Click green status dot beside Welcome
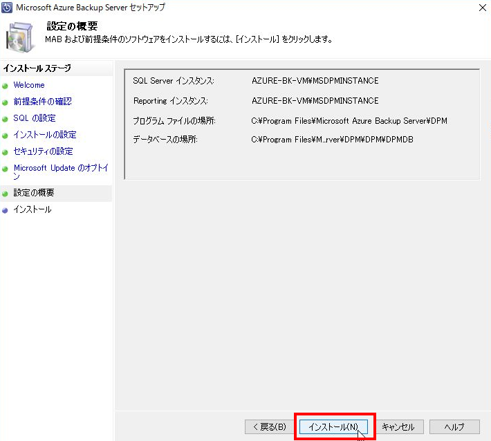Viewport: 491px width, 441px height. coord(5,86)
